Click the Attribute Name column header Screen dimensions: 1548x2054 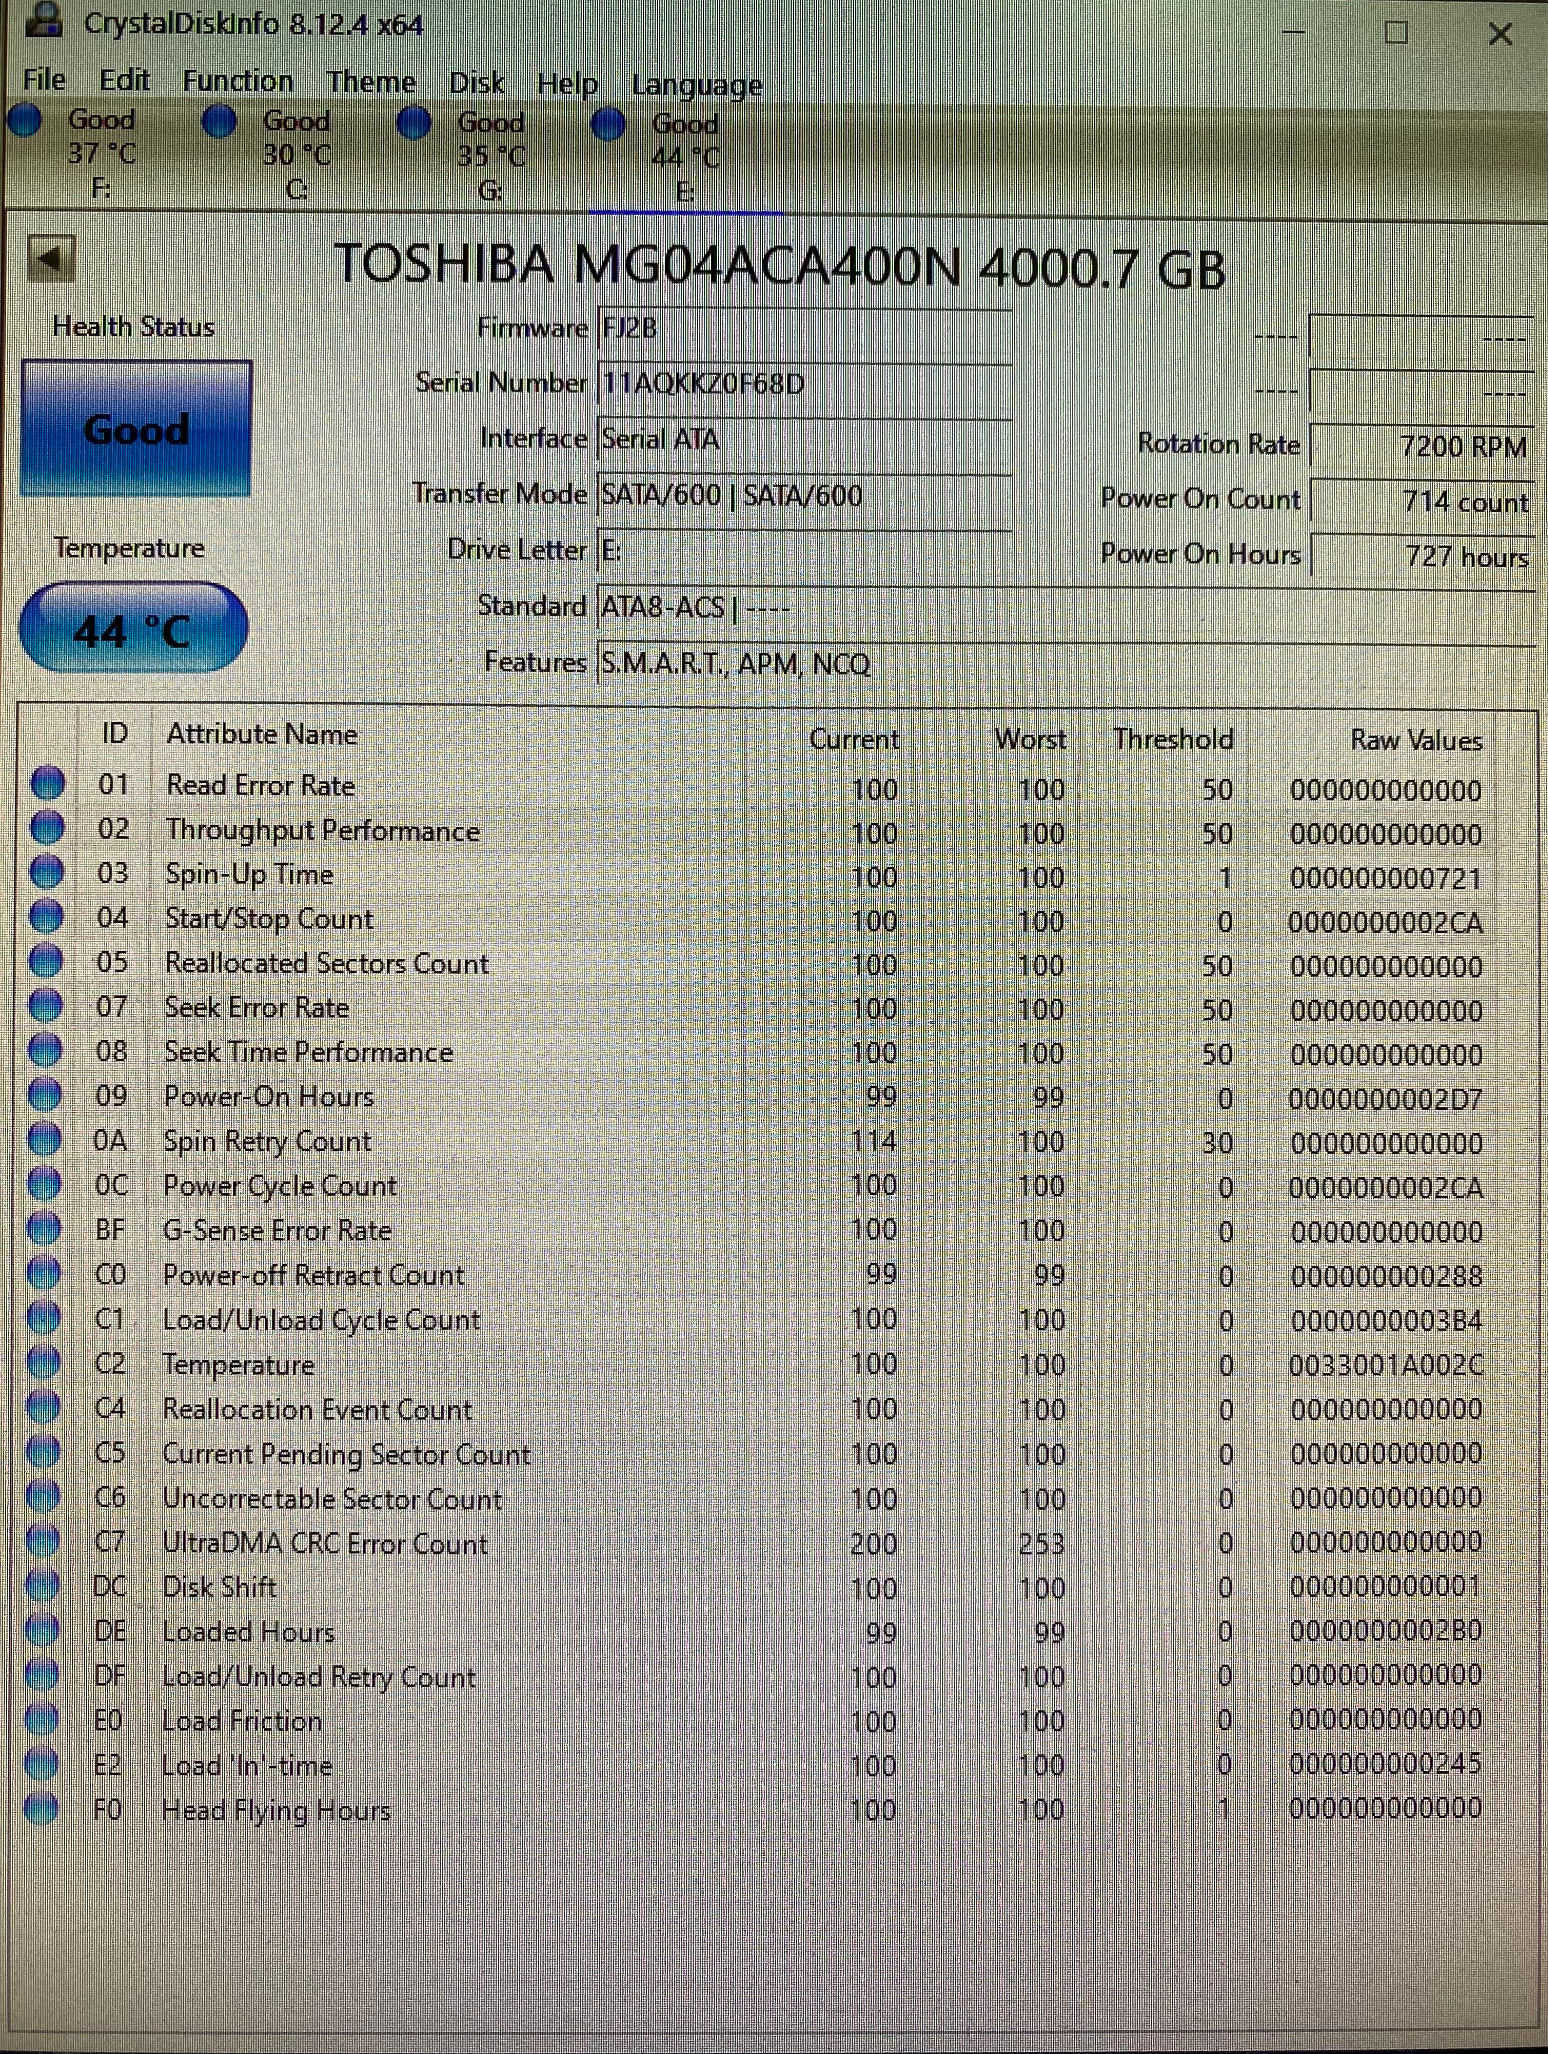(262, 735)
